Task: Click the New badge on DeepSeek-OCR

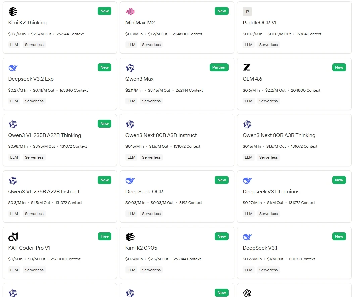Action: pyautogui.click(x=222, y=180)
